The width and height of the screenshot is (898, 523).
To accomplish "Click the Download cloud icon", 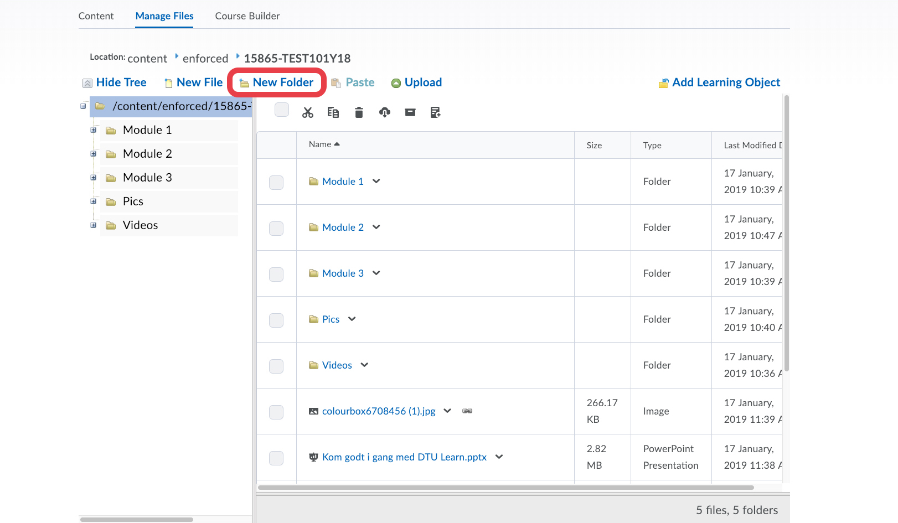I will tap(384, 112).
